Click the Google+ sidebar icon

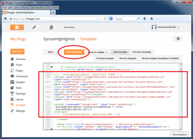click(12, 82)
